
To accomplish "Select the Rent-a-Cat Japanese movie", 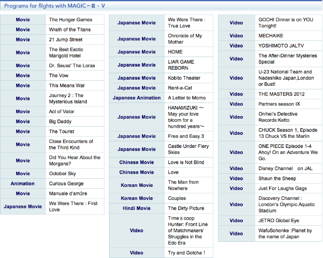I will click(x=180, y=88).
